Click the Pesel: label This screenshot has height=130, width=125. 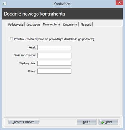(32, 47)
